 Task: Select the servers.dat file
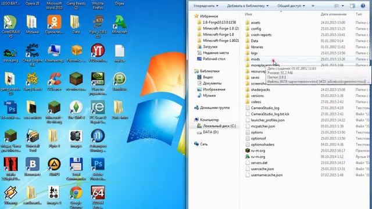(x=259, y=163)
